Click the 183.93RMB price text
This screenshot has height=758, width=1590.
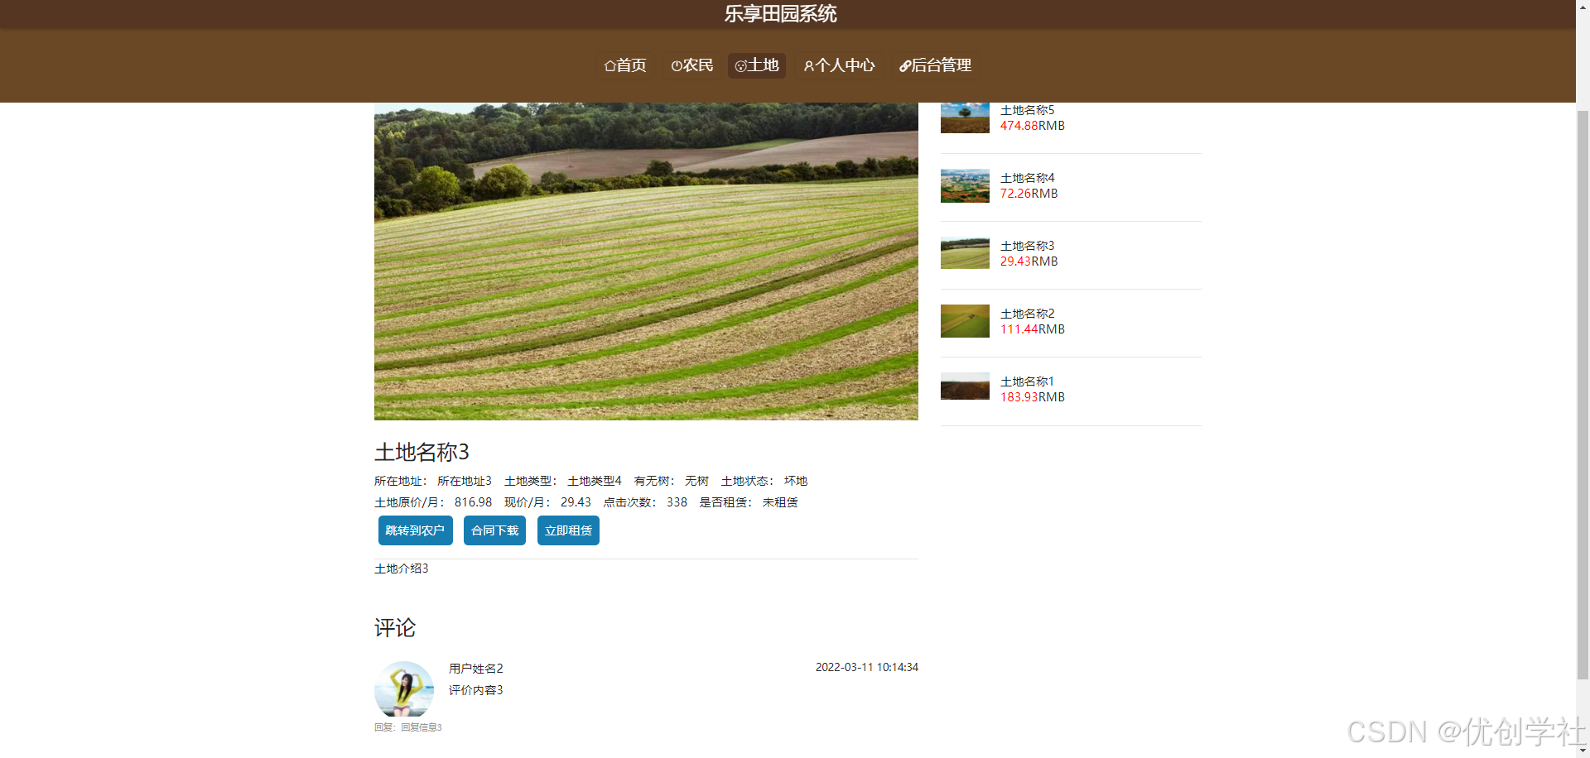[x=1033, y=397]
